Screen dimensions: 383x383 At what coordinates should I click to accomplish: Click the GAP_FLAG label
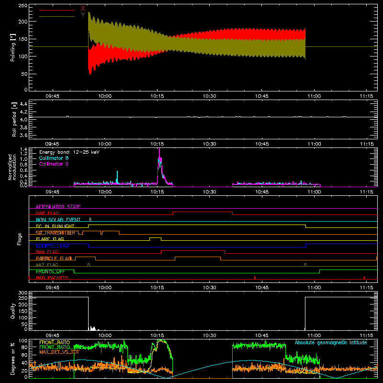[47, 213]
